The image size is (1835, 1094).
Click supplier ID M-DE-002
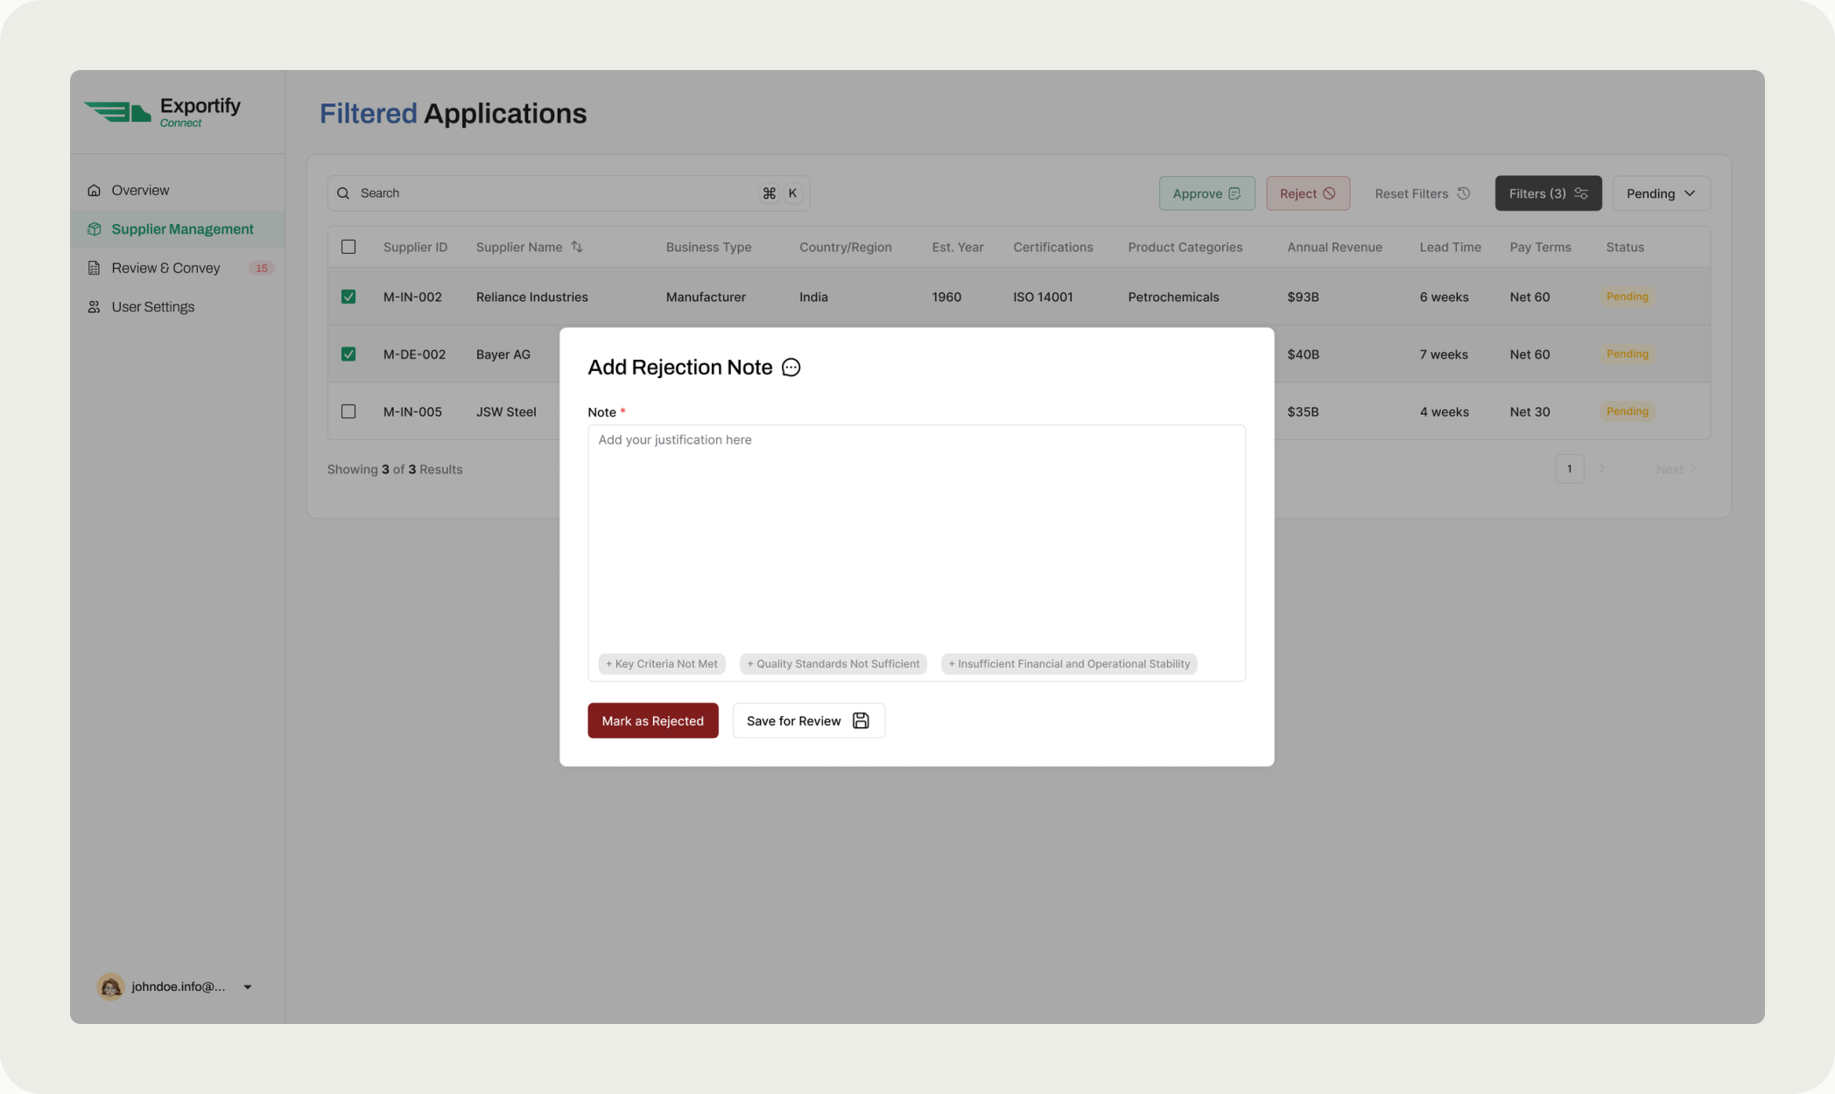pyautogui.click(x=414, y=354)
